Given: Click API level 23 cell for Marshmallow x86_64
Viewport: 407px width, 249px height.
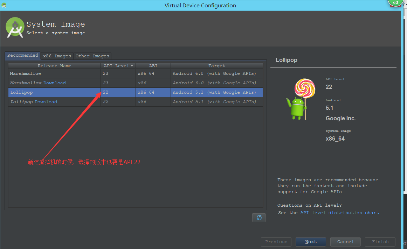Looking at the screenshot, I should click(118, 73).
